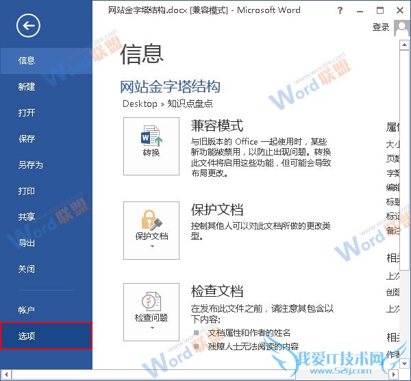Click 登录 sign-in link
Screen dimensions: 411x381
click(x=381, y=27)
